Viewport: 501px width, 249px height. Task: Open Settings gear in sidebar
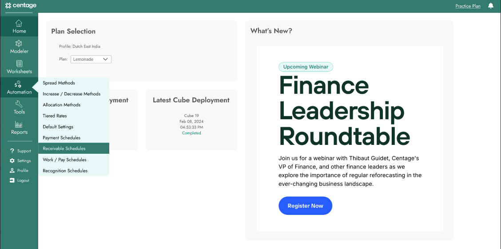[20, 161]
